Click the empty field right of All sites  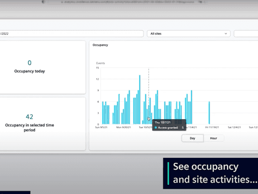[246, 33]
